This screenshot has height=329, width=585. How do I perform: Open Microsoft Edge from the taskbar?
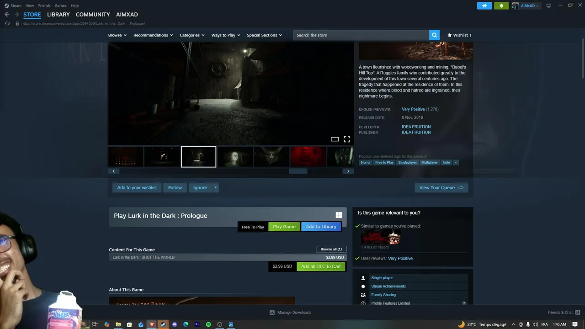pos(186,324)
